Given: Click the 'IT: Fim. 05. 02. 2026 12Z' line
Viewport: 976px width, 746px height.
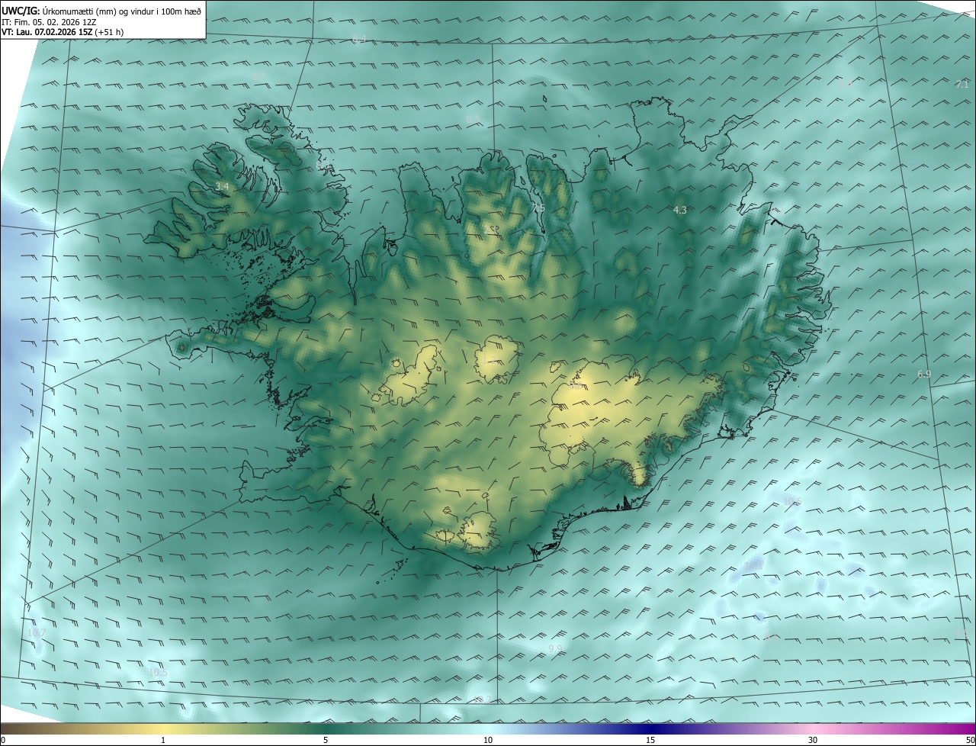Looking at the screenshot, I should click(50, 22).
